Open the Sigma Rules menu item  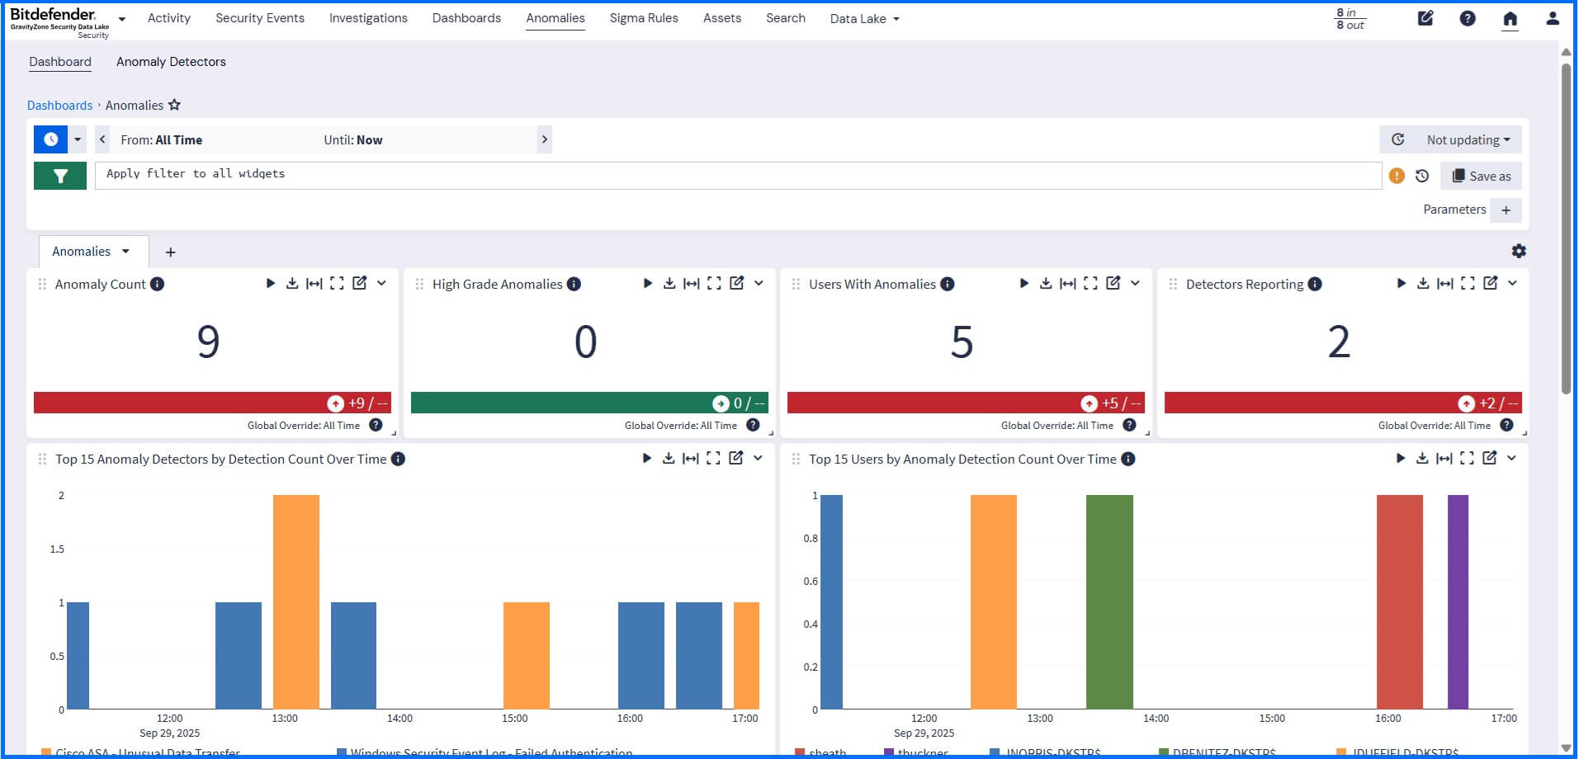pos(644,17)
